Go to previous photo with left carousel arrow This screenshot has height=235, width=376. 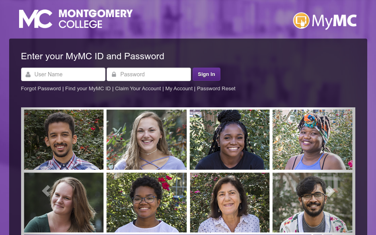click(x=46, y=191)
